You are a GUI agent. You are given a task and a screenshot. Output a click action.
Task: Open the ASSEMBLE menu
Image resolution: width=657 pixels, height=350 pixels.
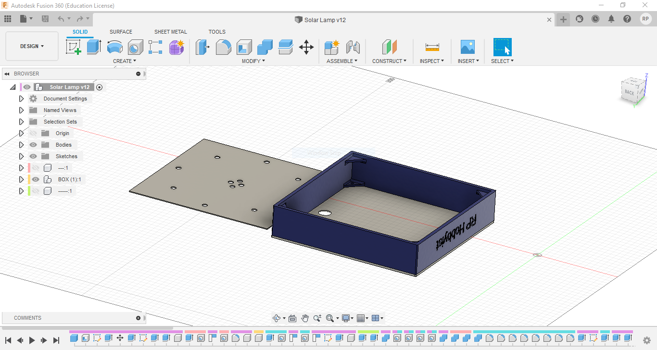pos(342,61)
